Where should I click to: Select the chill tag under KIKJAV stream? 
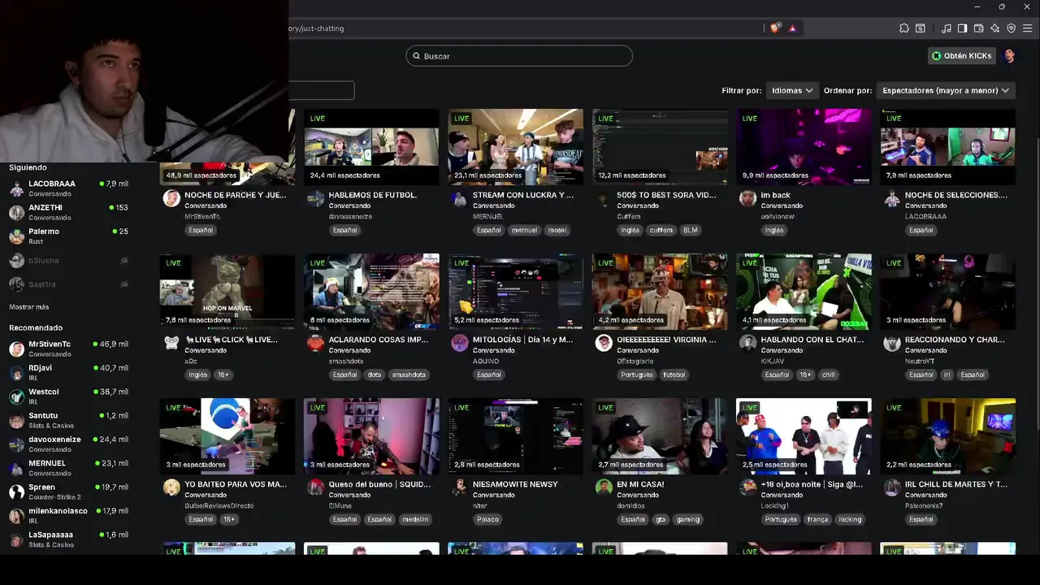[828, 375]
